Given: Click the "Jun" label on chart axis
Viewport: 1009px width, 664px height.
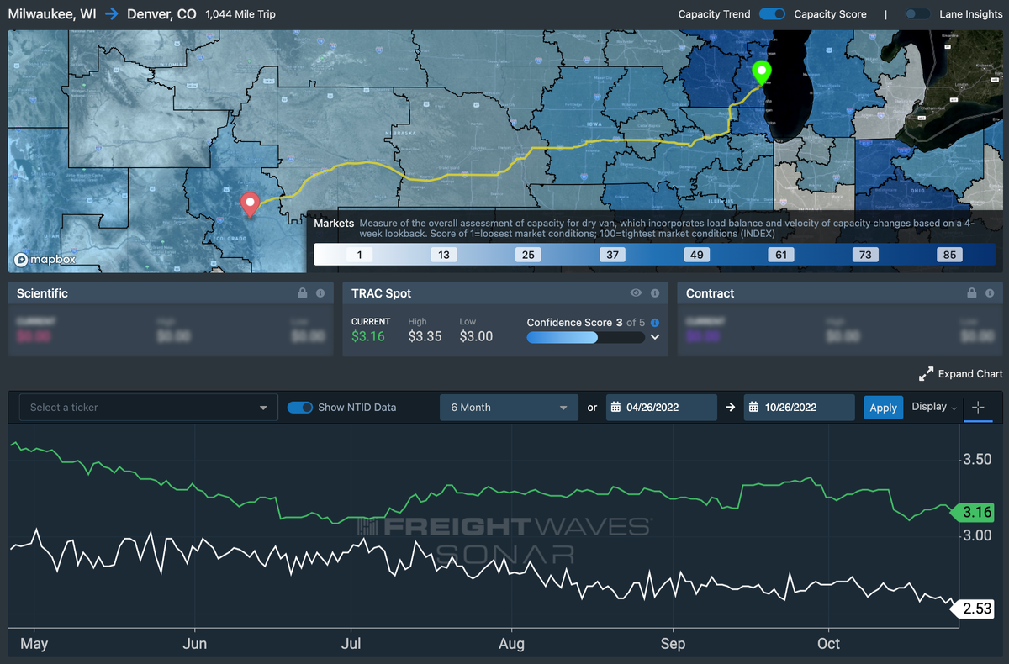Looking at the screenshot, I should click(x=195, y=644).
